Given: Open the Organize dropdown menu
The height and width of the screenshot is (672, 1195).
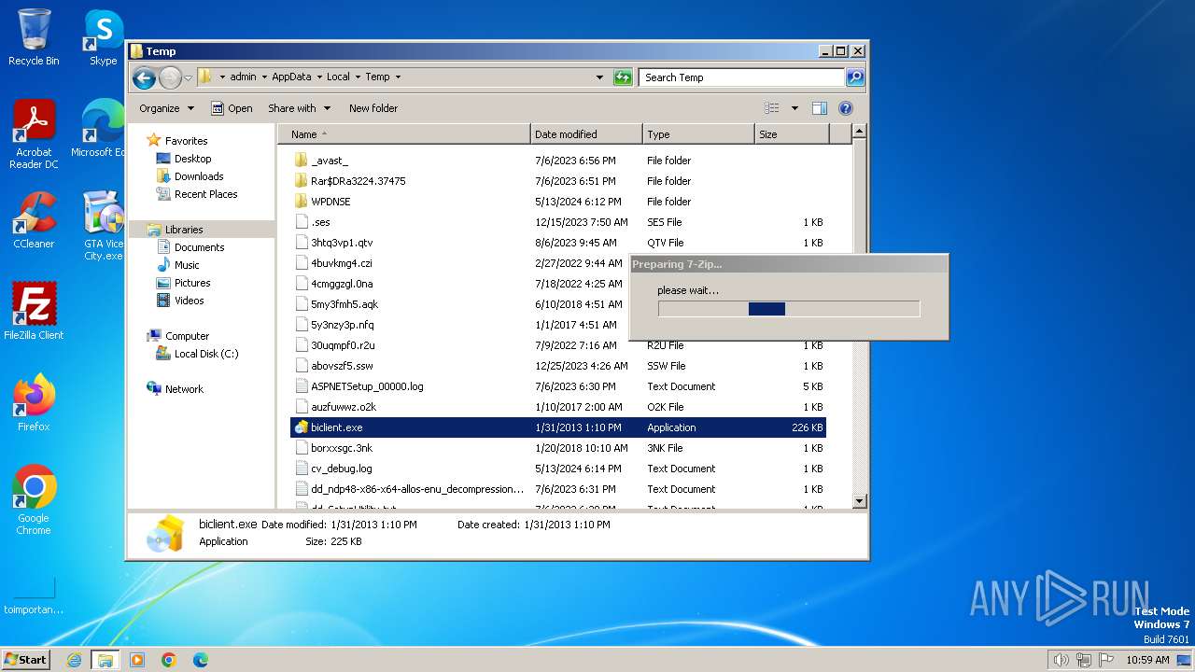Looking at the screenshot, I should point(166,108).
